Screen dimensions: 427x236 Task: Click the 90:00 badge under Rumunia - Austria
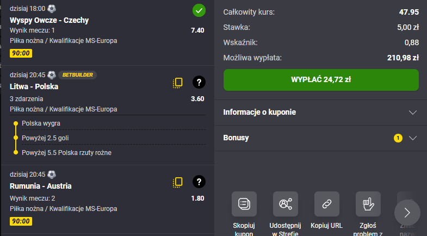(x=21, y=221)
